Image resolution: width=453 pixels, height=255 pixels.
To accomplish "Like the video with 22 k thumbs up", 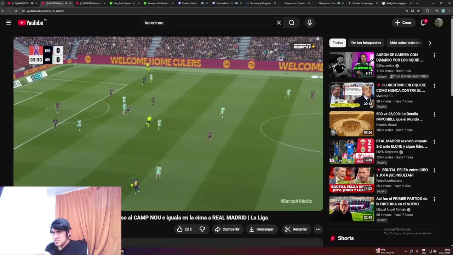I will (x=184, y=229).
